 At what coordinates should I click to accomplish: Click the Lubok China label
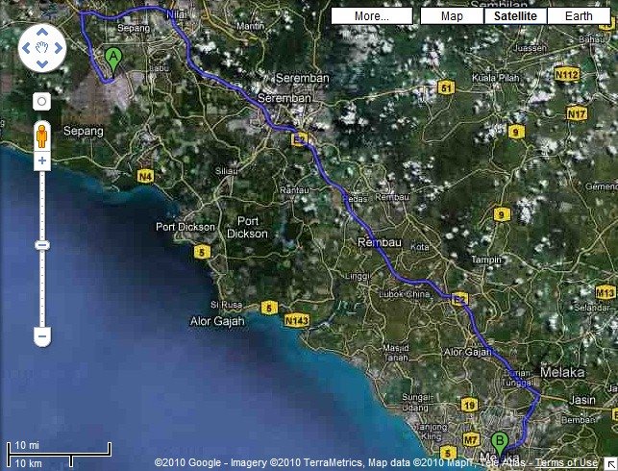(405, 294)
